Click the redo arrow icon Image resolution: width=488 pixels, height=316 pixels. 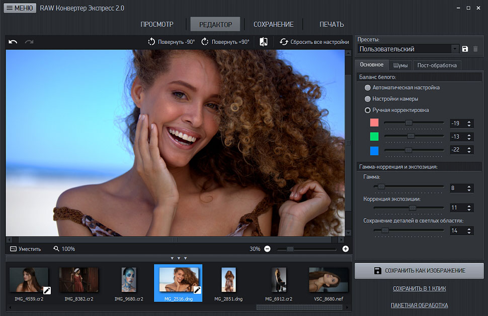coord(29,42)
